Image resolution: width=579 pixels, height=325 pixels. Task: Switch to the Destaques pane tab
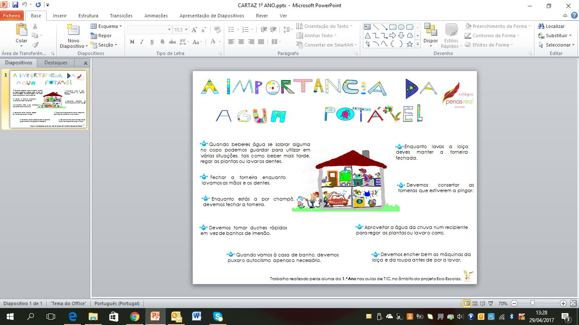(56, 63)
